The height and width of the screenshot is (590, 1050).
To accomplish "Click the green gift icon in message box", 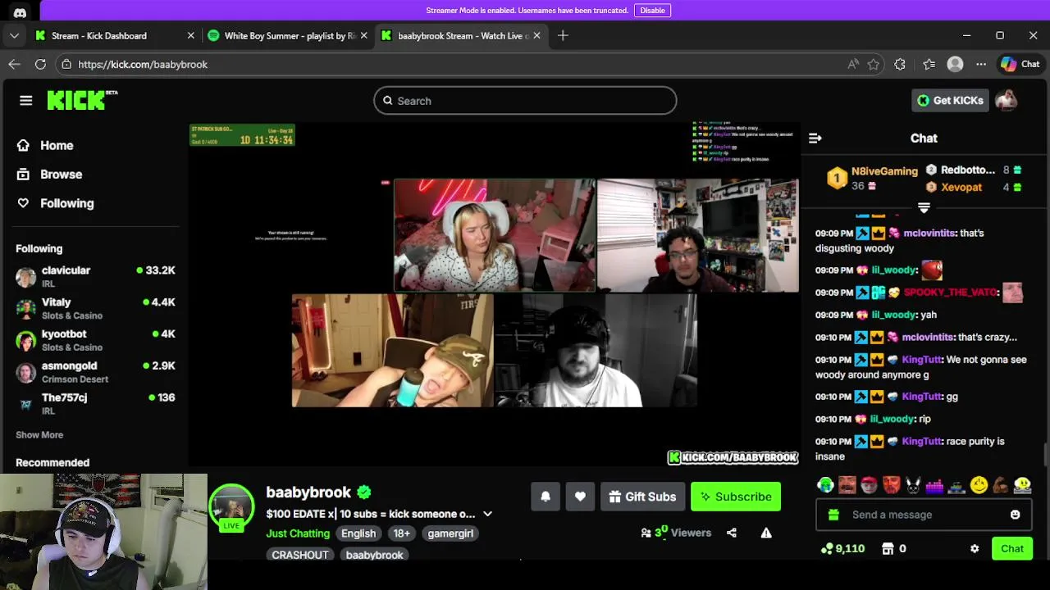I will click(833, 515).
